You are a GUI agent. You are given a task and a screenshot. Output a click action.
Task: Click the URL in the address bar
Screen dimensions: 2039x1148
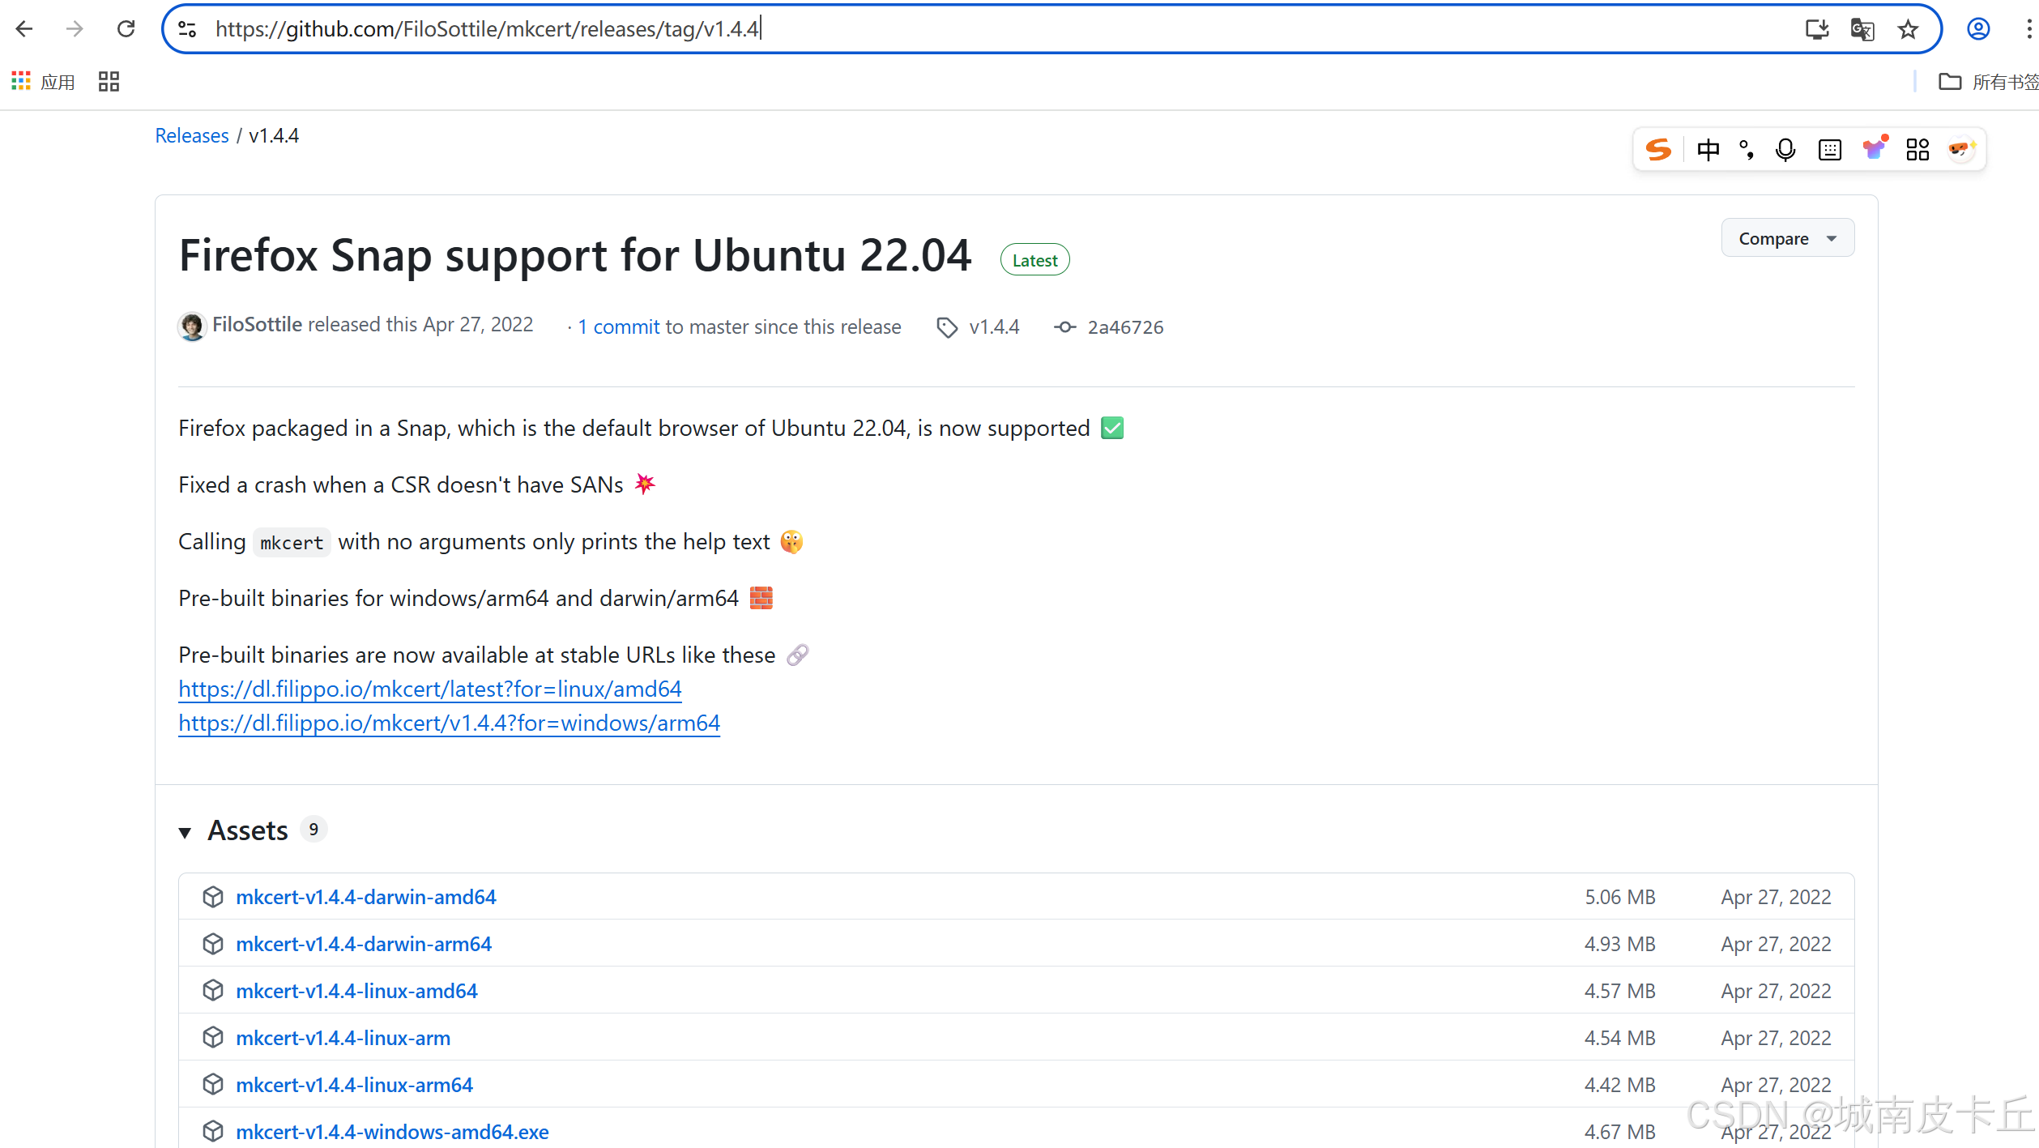pyautogui.click(x=487, y=29)
